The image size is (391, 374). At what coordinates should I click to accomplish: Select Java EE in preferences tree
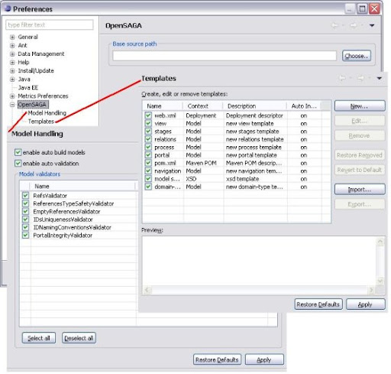point(28,88)
